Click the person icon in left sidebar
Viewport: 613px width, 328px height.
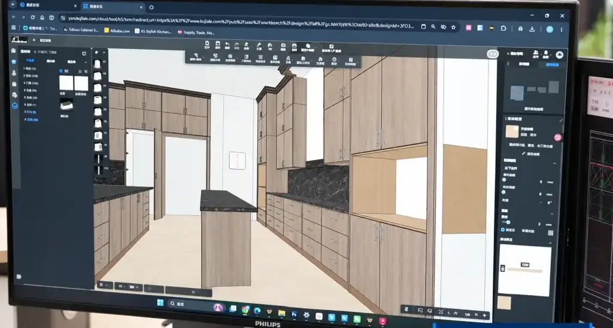[x=14, y=73]
